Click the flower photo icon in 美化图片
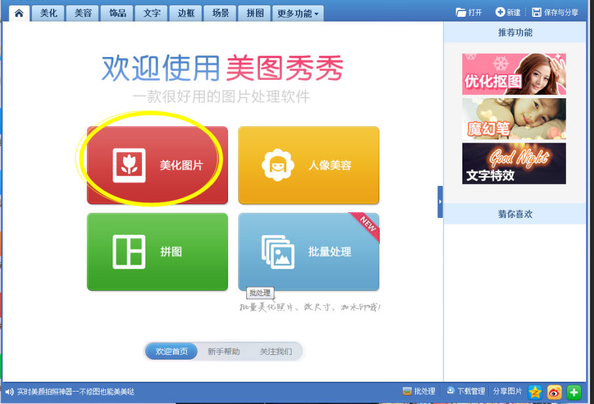 pyautogui.click(x=129, y=166)
